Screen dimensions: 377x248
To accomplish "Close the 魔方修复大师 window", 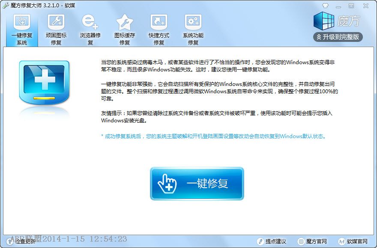I will 366,6.
